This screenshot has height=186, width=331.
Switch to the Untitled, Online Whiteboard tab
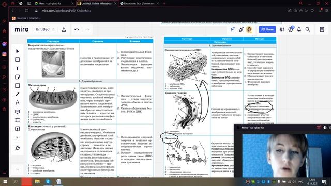point(97,4)
